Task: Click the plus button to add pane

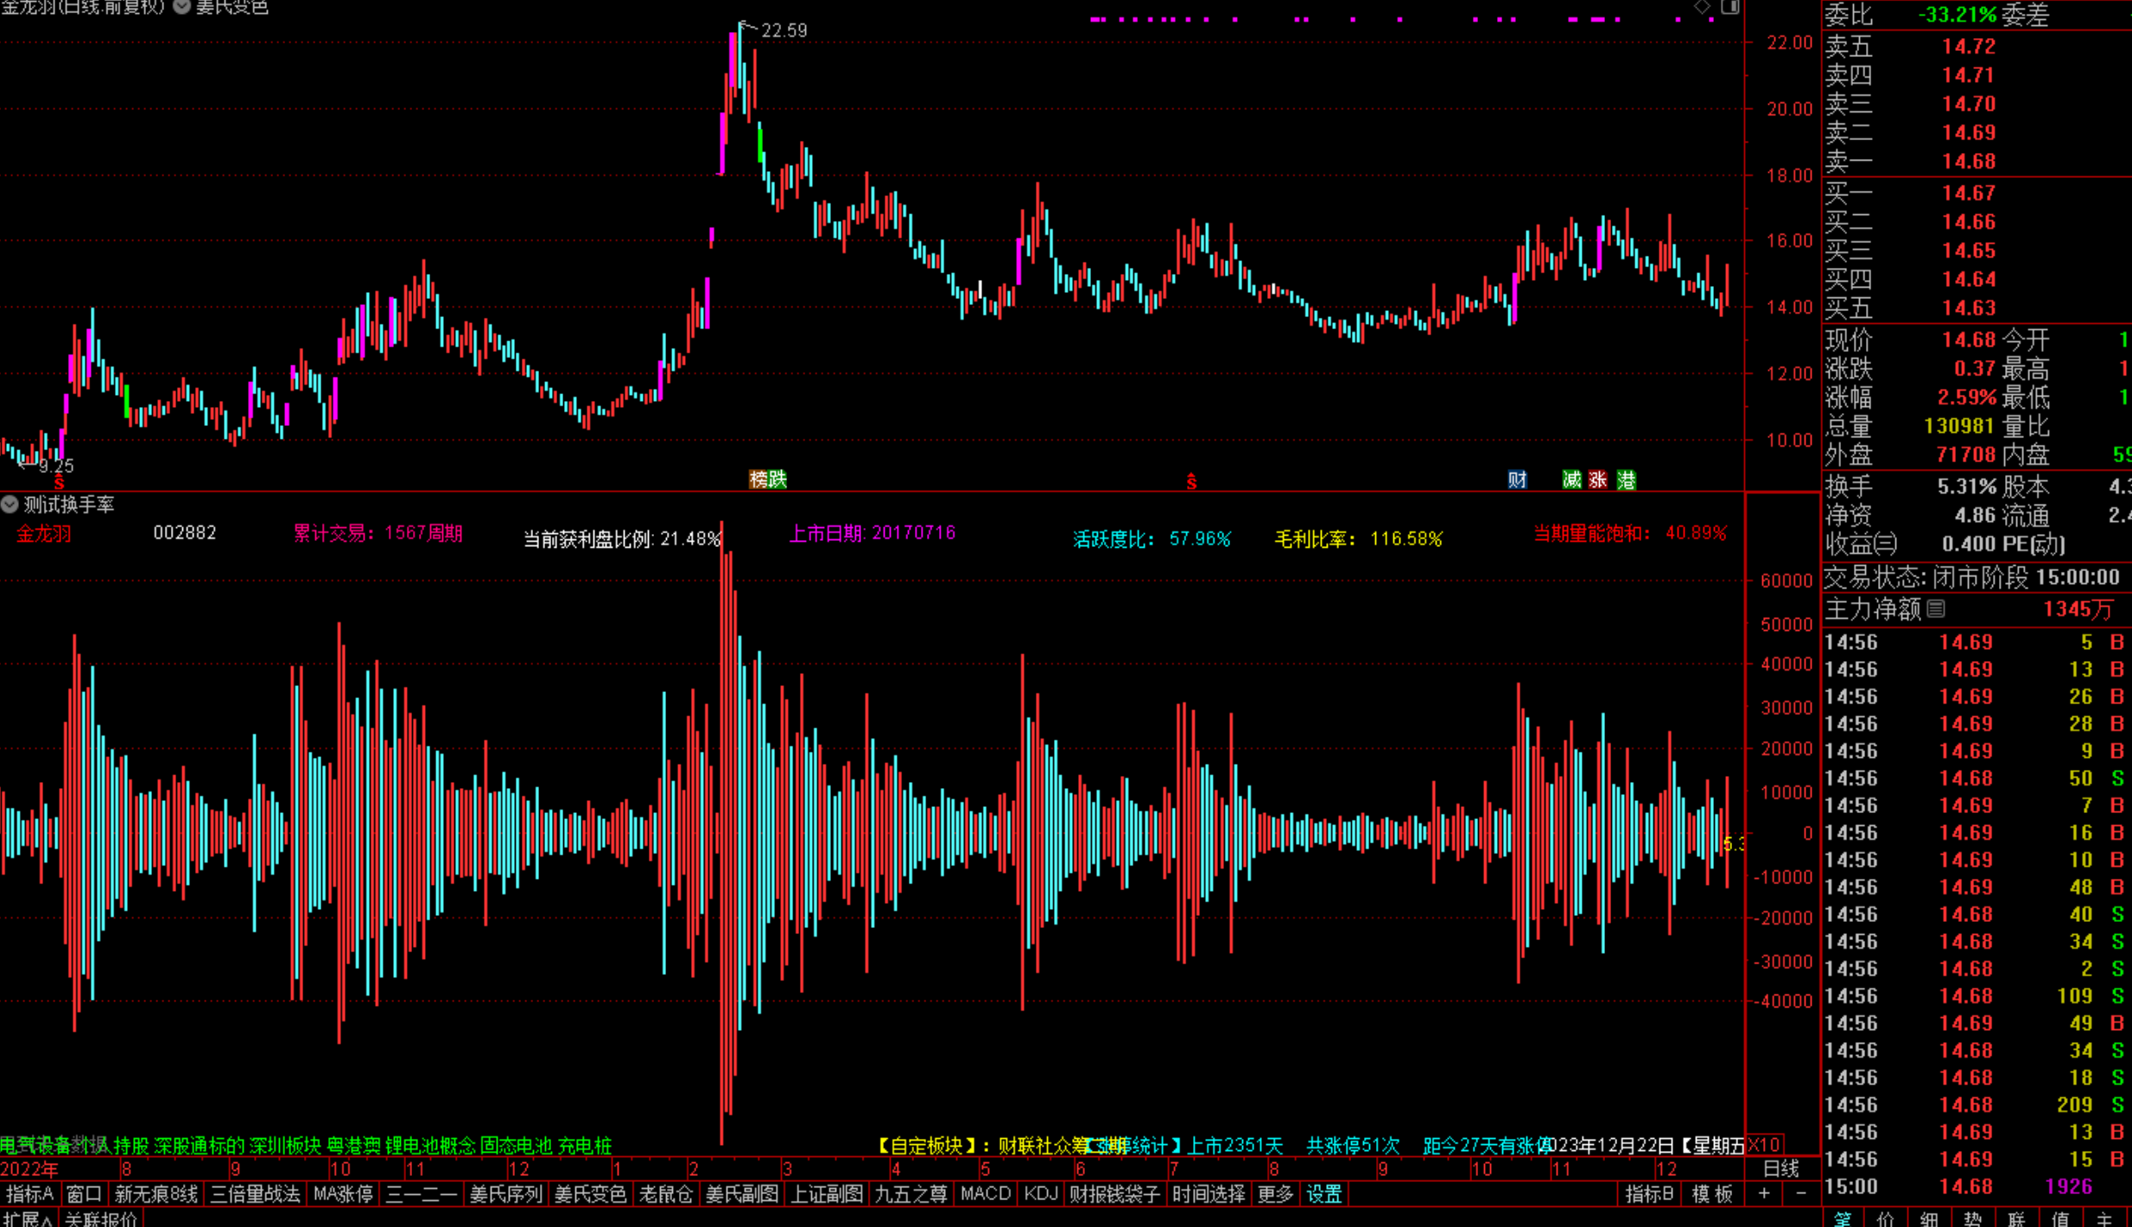Action: pos(1764,1194)
